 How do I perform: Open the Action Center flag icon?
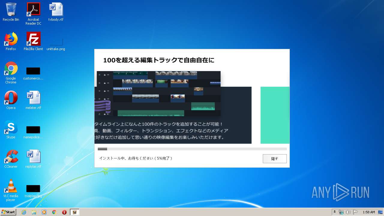(355, 212)
